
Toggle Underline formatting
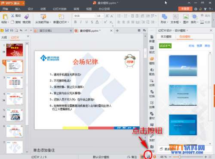(86, 22)
